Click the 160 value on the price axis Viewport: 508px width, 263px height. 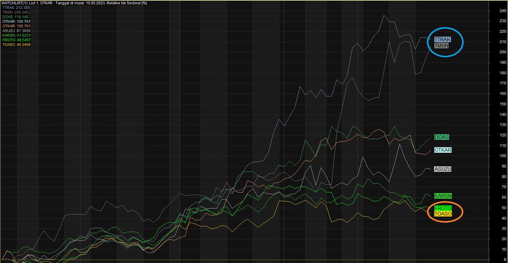point(503,93)
